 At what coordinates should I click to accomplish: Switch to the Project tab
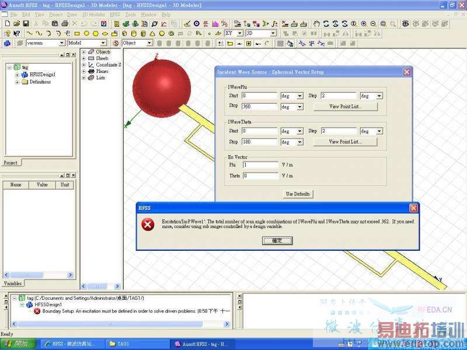11,163
